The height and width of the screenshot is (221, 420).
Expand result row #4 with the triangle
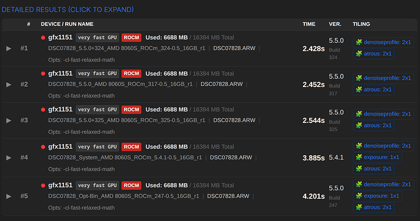coord(9,158)
